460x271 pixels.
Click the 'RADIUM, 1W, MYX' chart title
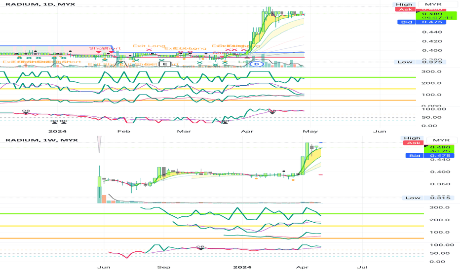[x=41, y=140]
